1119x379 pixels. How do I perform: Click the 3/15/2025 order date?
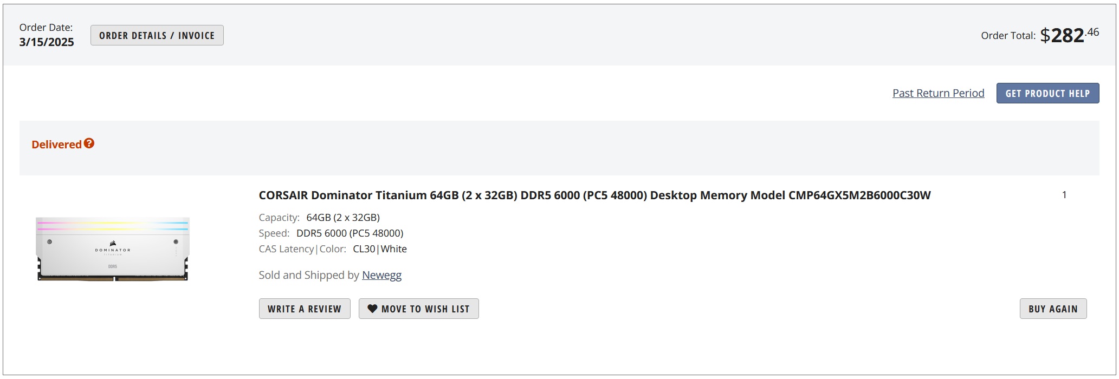click(x=47, y=42)
